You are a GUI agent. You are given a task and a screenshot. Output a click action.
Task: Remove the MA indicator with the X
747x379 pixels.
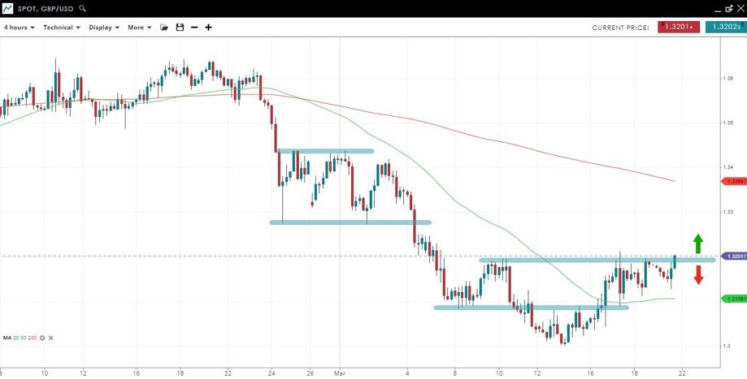point(50,338)
